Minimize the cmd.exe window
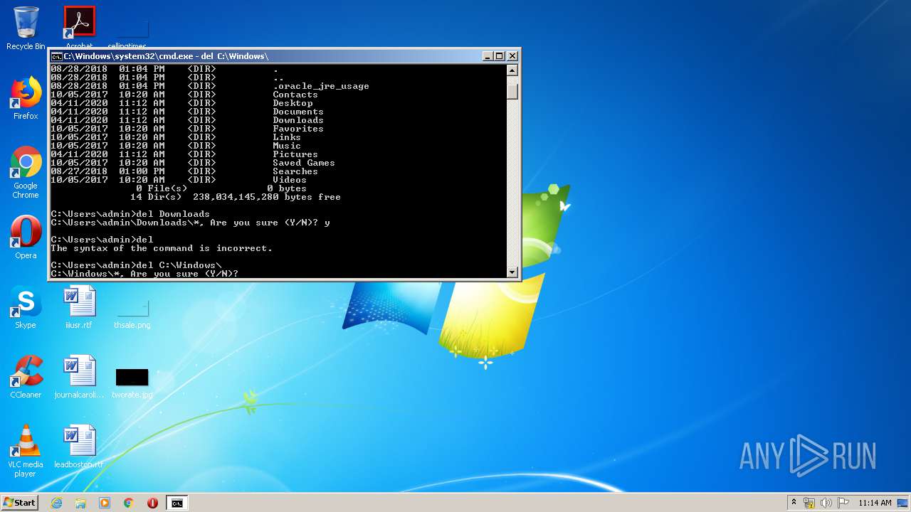The width and height of the screenshot is (911, 512). click(488, 56)
